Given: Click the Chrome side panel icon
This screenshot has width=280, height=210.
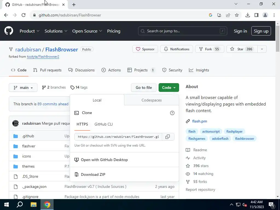Looking at the screenshot, I should (x=256, y=15).
